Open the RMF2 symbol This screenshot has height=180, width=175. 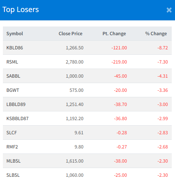(x=12, y=147)
